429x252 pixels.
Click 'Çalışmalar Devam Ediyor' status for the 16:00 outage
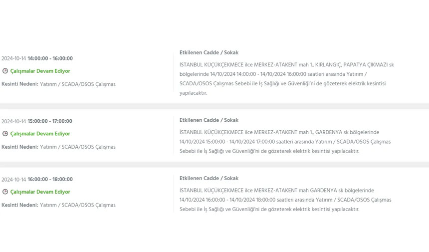40,192
